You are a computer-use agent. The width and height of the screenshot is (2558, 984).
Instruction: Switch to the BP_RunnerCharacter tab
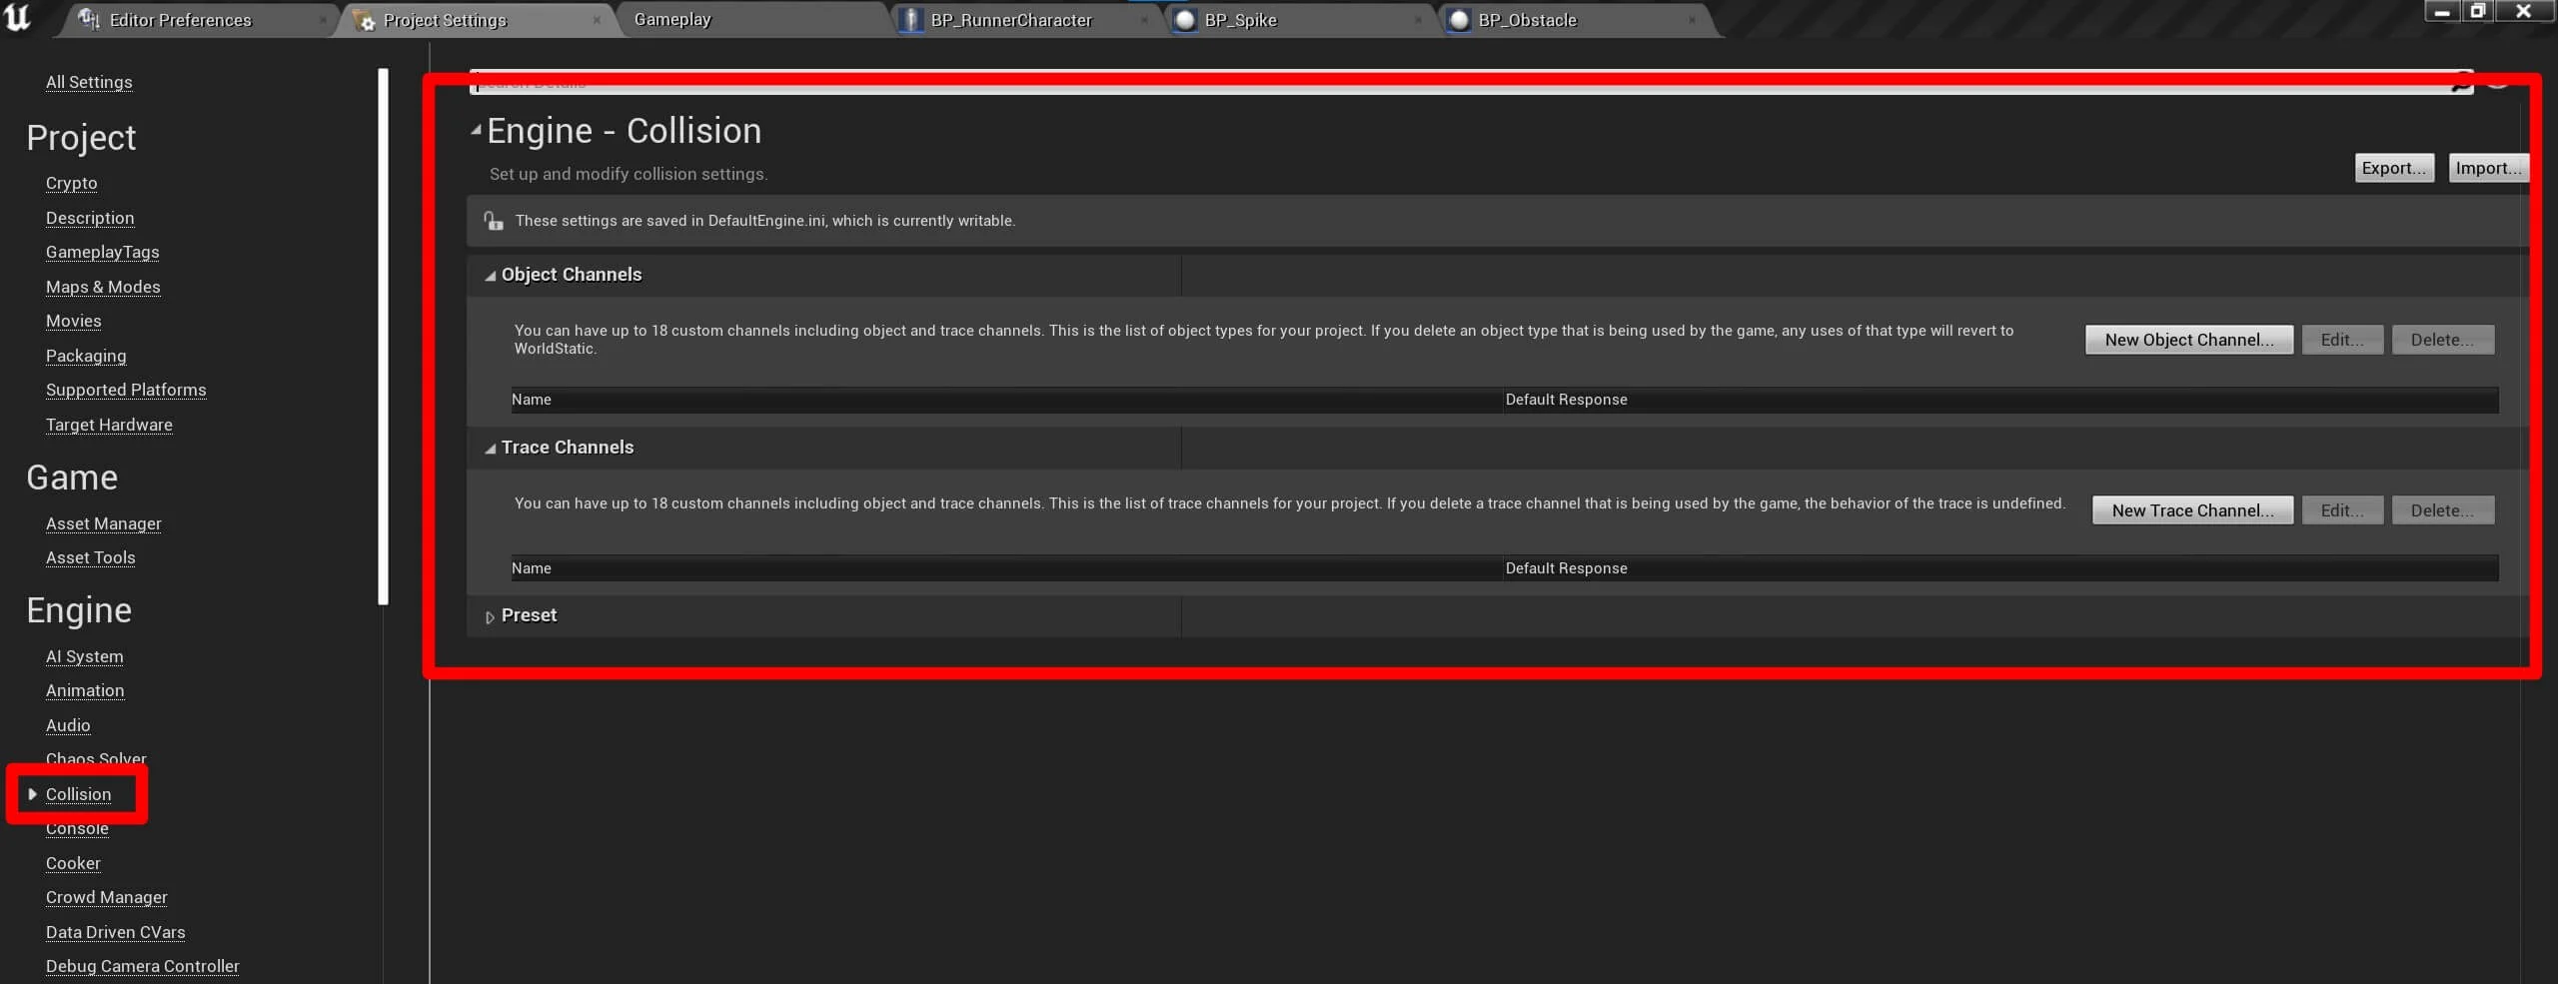click(x=1011, y=20)
